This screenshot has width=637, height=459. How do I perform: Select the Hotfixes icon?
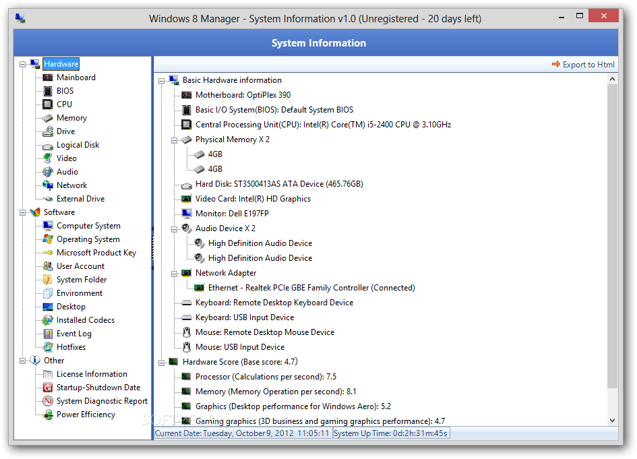coord(48,347)
